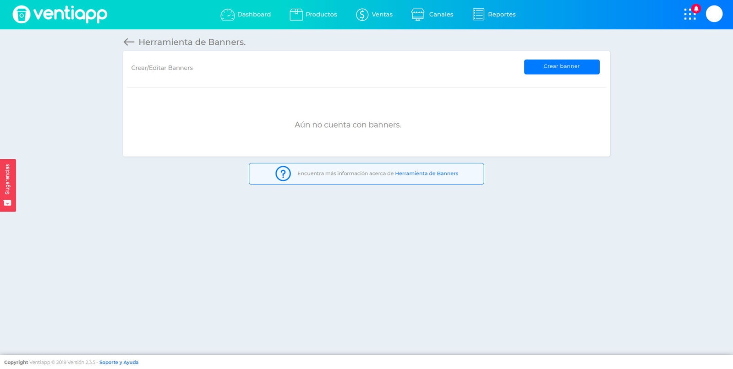Click the Productos box icon
The width and height of the screenshot is (733, 369).
(x=296, y=15)
